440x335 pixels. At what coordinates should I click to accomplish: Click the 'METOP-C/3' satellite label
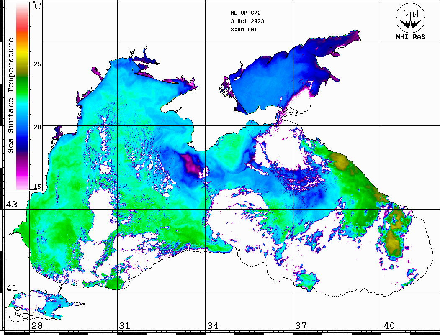246,13
